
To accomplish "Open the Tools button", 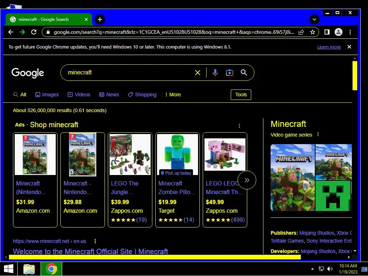I will tap(241, 95).
